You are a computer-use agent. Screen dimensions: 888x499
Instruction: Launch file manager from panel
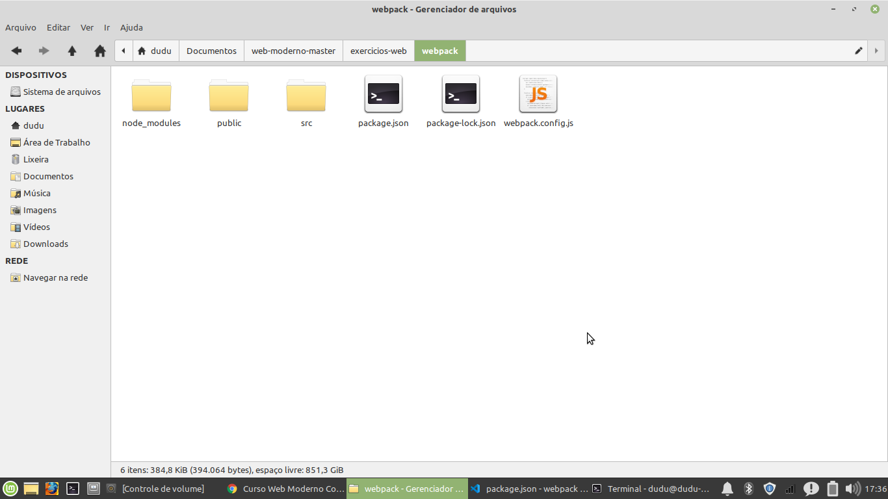tap(31, 489)
